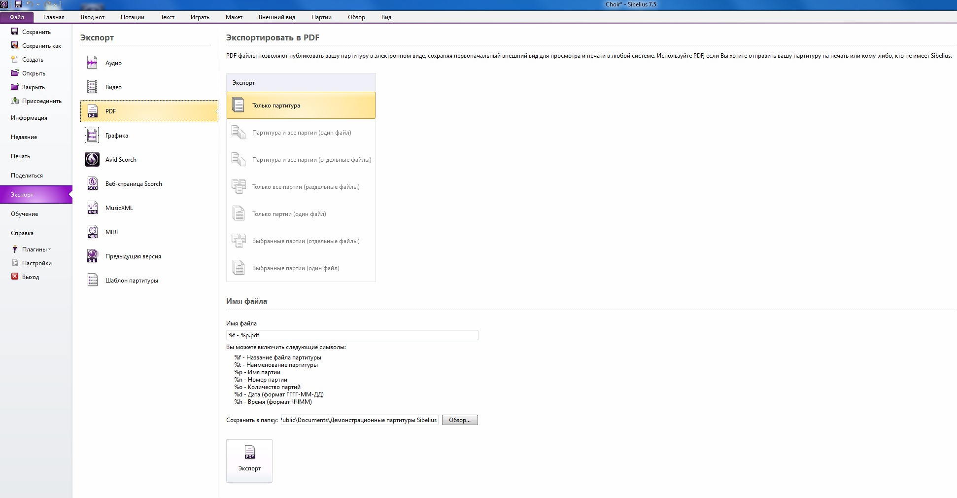Switch to the Текст ribbon tab
Viewport: 957px width, 498px height.
[x=168, y=17]
